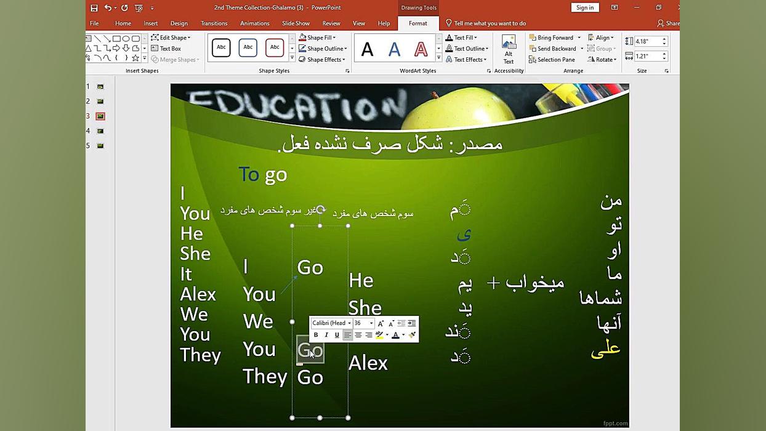Open the File tab
Viewport: 766px width, 431px height.
point(94,23)
